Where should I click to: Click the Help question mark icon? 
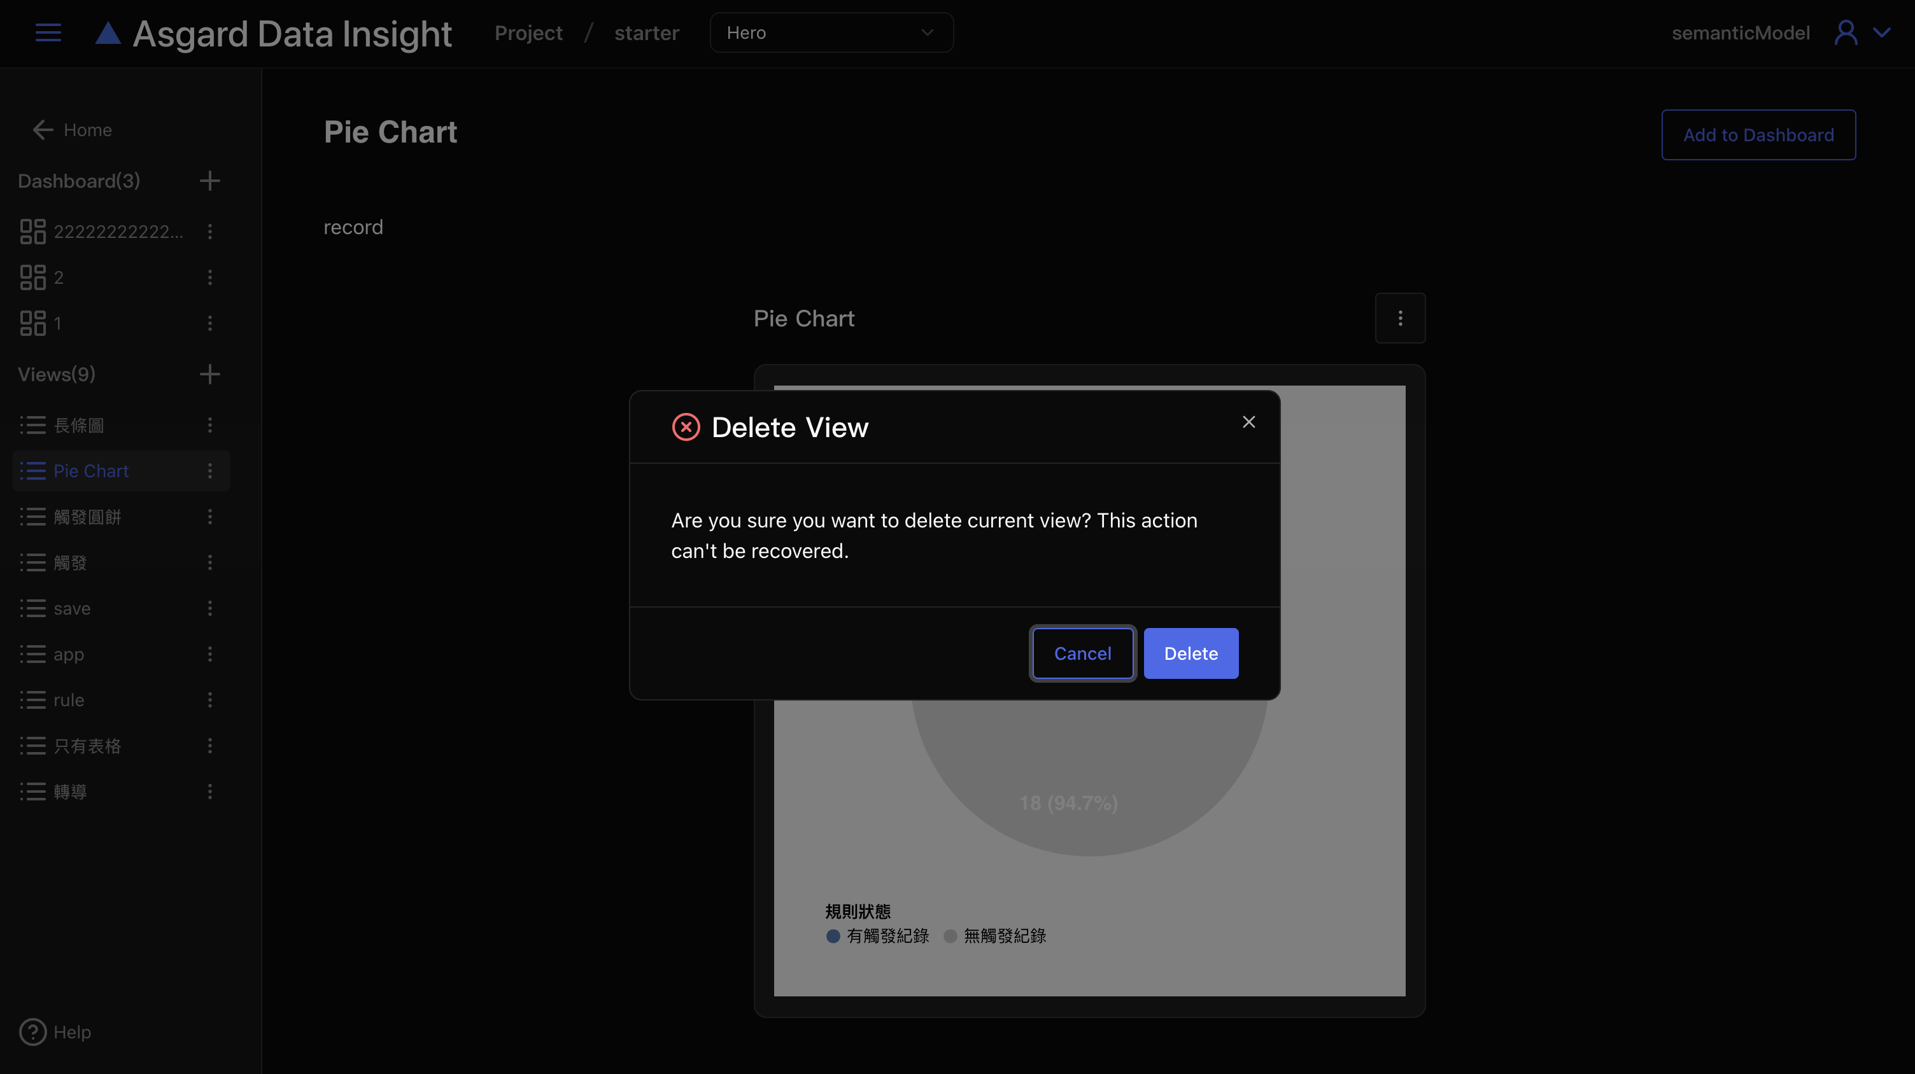32,1031
